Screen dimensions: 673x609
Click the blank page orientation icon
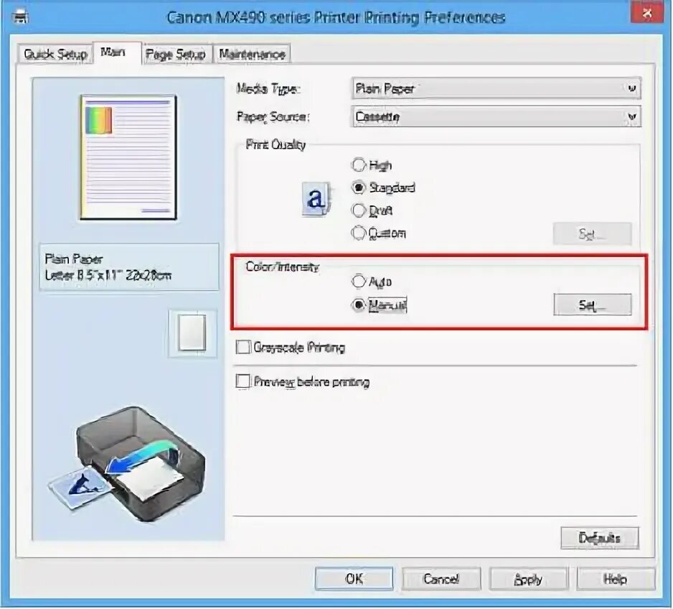point(192,333)
